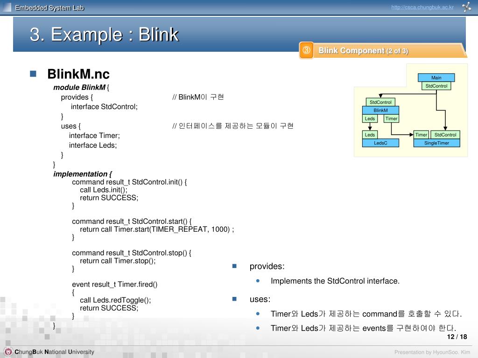This screenshot has height=358, width=478.
Task: Click the 'provides:' bullet heading
Action: 267,266
